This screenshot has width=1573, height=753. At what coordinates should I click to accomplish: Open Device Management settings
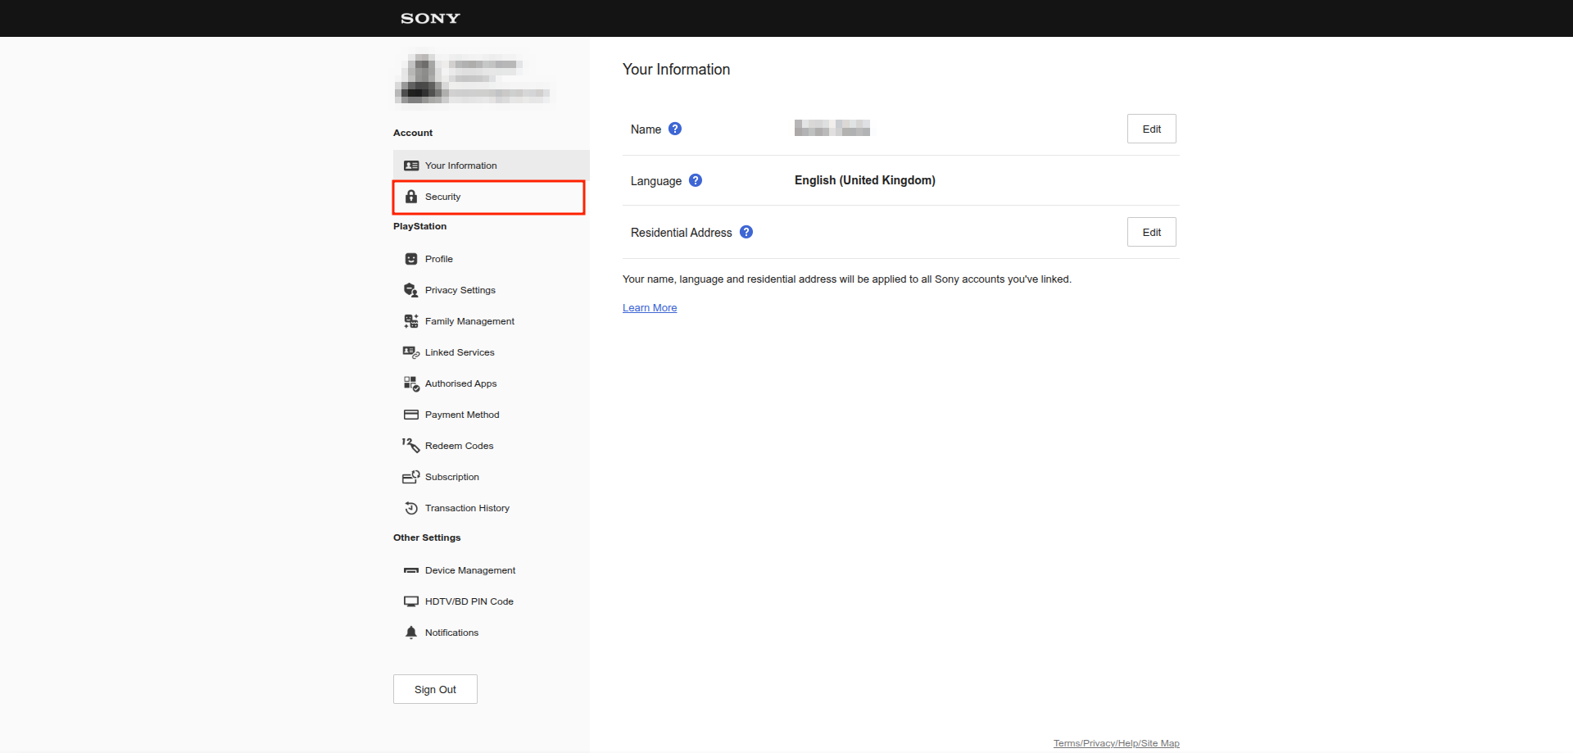click(x=492, y=570)
